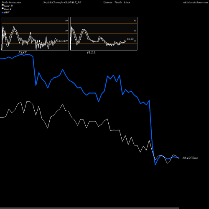The image size is (209, 209).
Task: Click the 80 axis label in FULL chart
Action: point(135,20)
